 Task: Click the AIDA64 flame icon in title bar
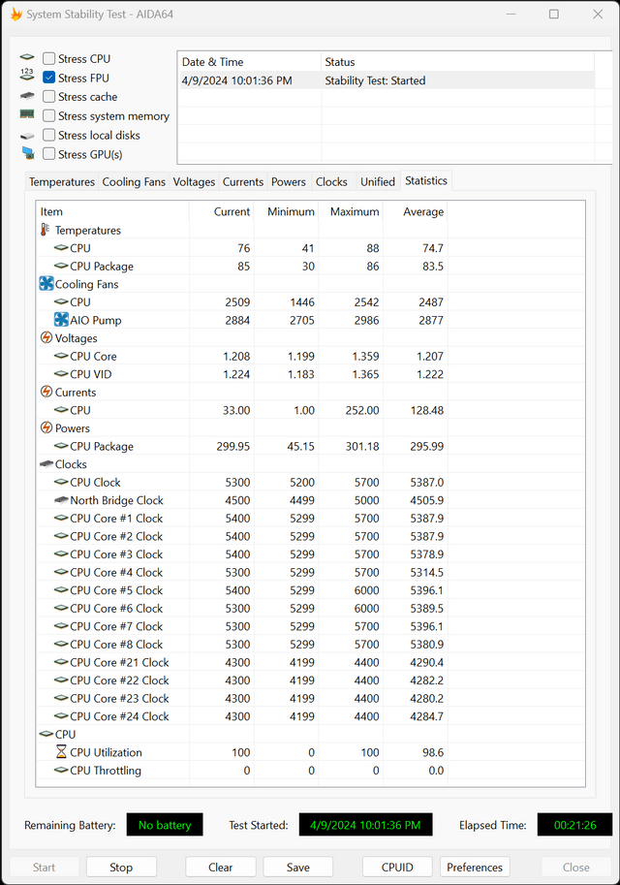(x=16, y=15)
